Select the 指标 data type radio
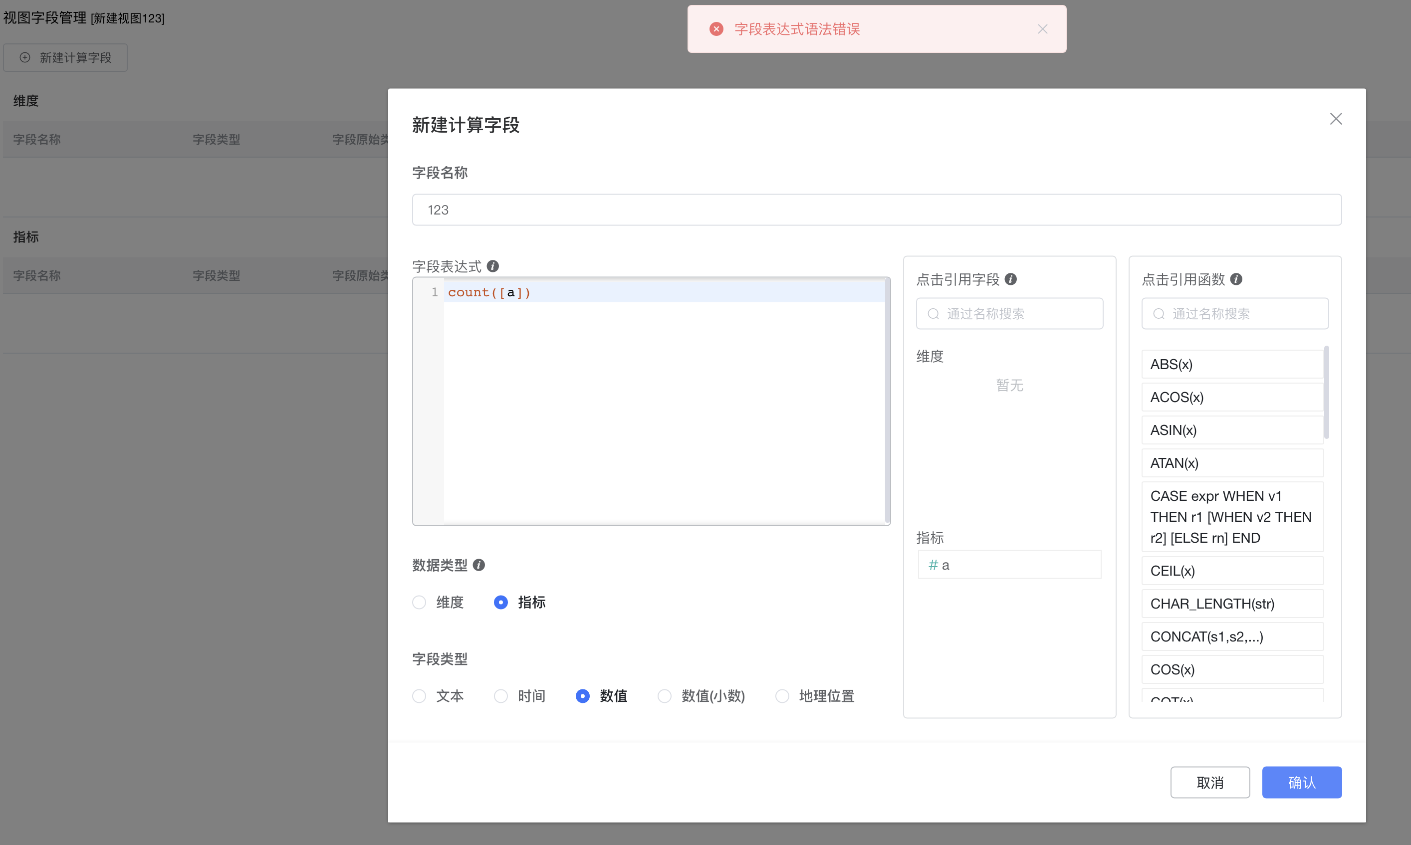This screenshot has height=845, width=1411. click(x=501, y=603)
